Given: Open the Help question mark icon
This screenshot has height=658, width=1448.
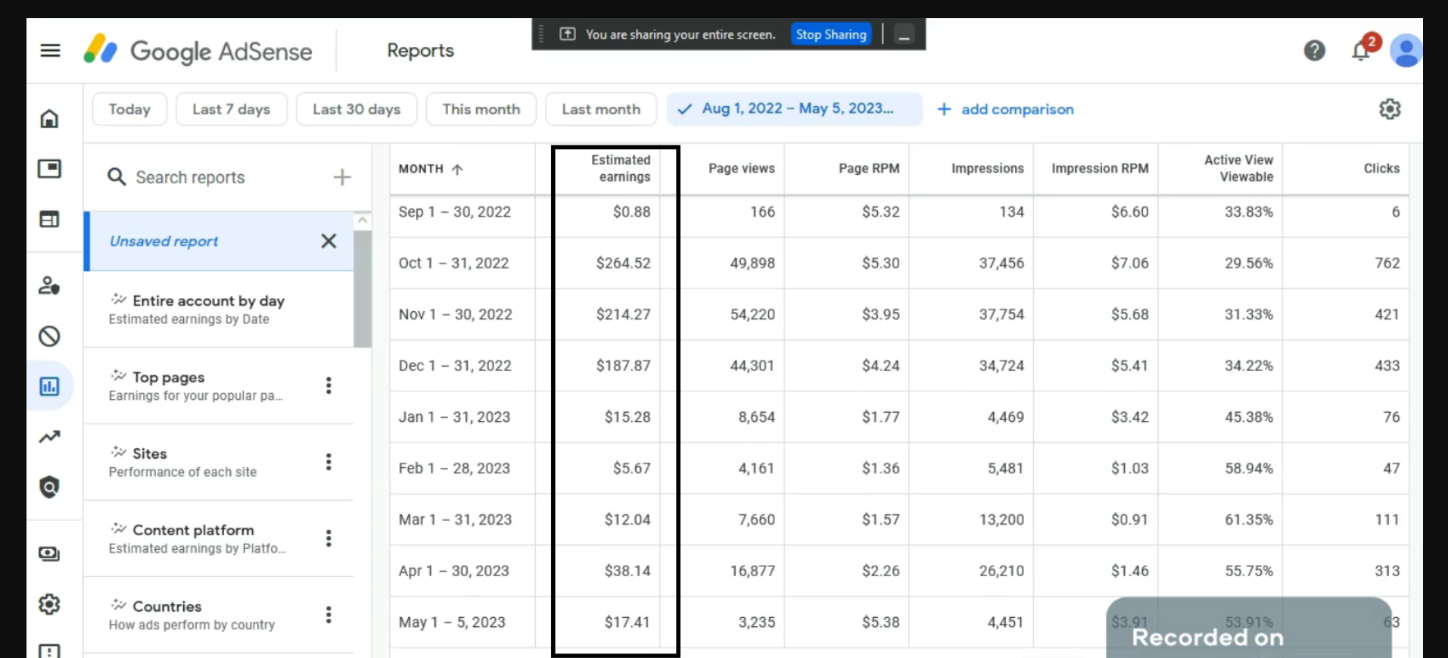Looking at the screenshot, I should click(x=1314, y=51).
